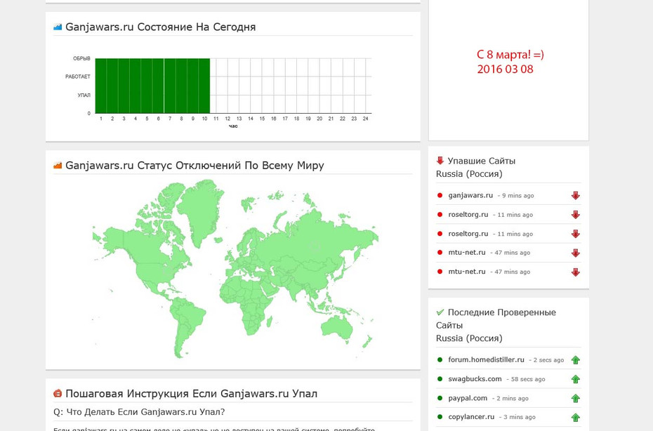This screenshot has width=653, height=431.
Task: Click the red status dot beside ganjawars.ru
Action: click(x=440, y=195)
